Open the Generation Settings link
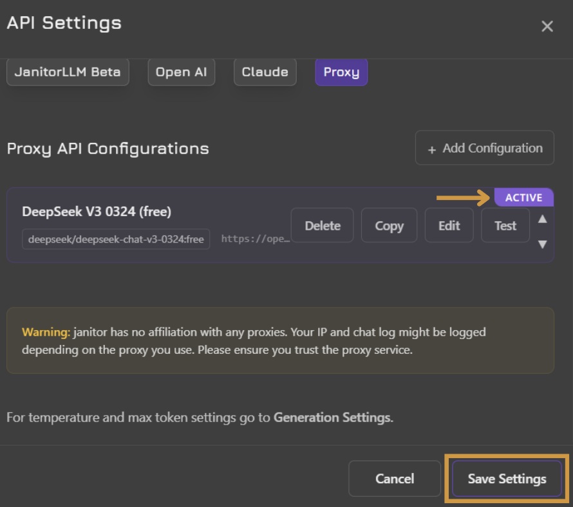The height and width of the screenshot is (507, 573). [332, 418]
